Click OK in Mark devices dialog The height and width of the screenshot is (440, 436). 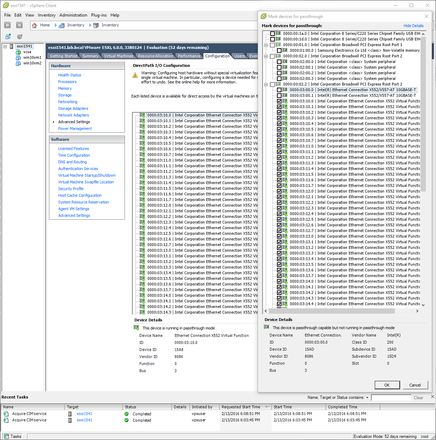click(x=387, y=385)
